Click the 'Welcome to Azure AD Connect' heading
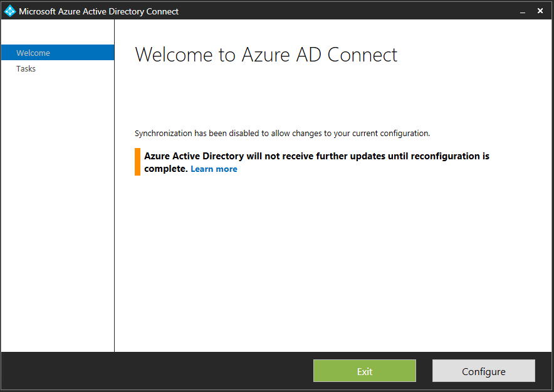Screen dimensions: 554x392 pyautogui.click(x=266, y=55)
